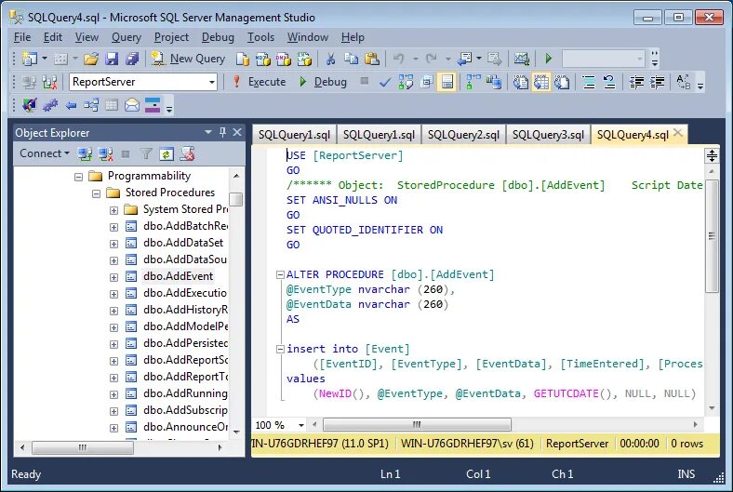Click the editor split bar icon
733x492 pixels.
coord(712,155)
